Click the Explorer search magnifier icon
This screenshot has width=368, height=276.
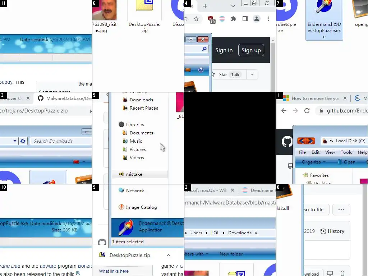204,49
